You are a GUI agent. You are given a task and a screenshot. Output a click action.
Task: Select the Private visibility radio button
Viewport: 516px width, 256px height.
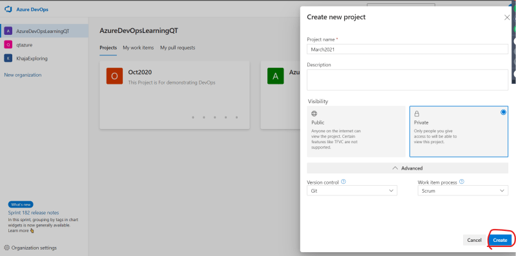click(x=503, y=112)
